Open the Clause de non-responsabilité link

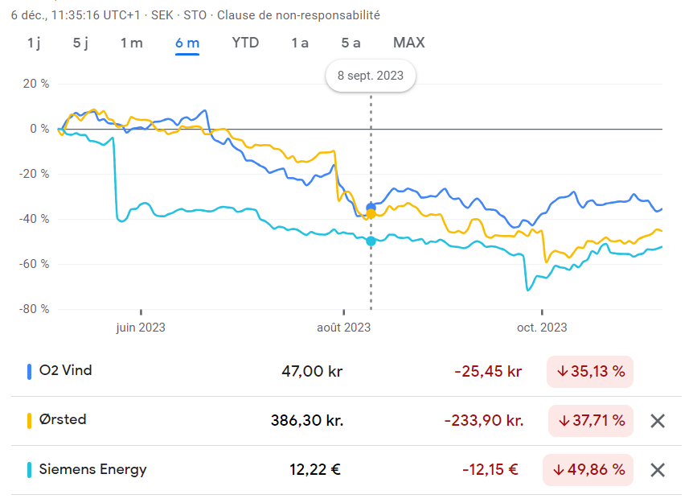(x=298, y=15)
